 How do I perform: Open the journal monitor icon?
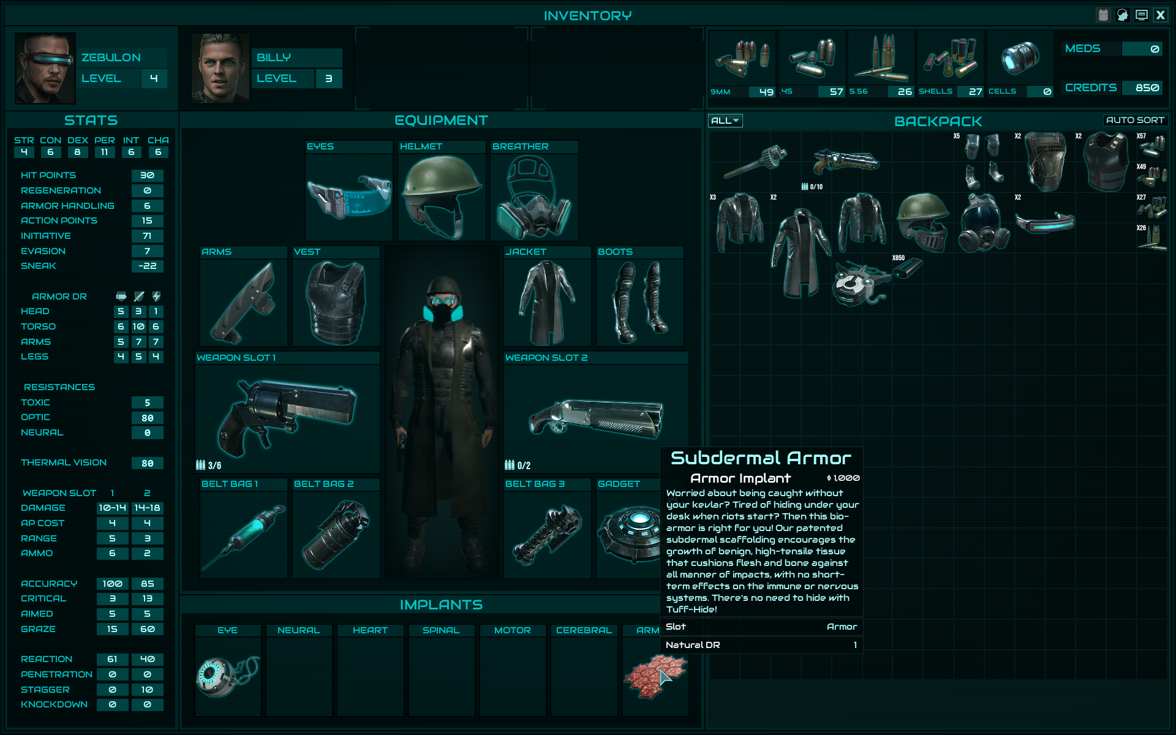click(1141, 15)
